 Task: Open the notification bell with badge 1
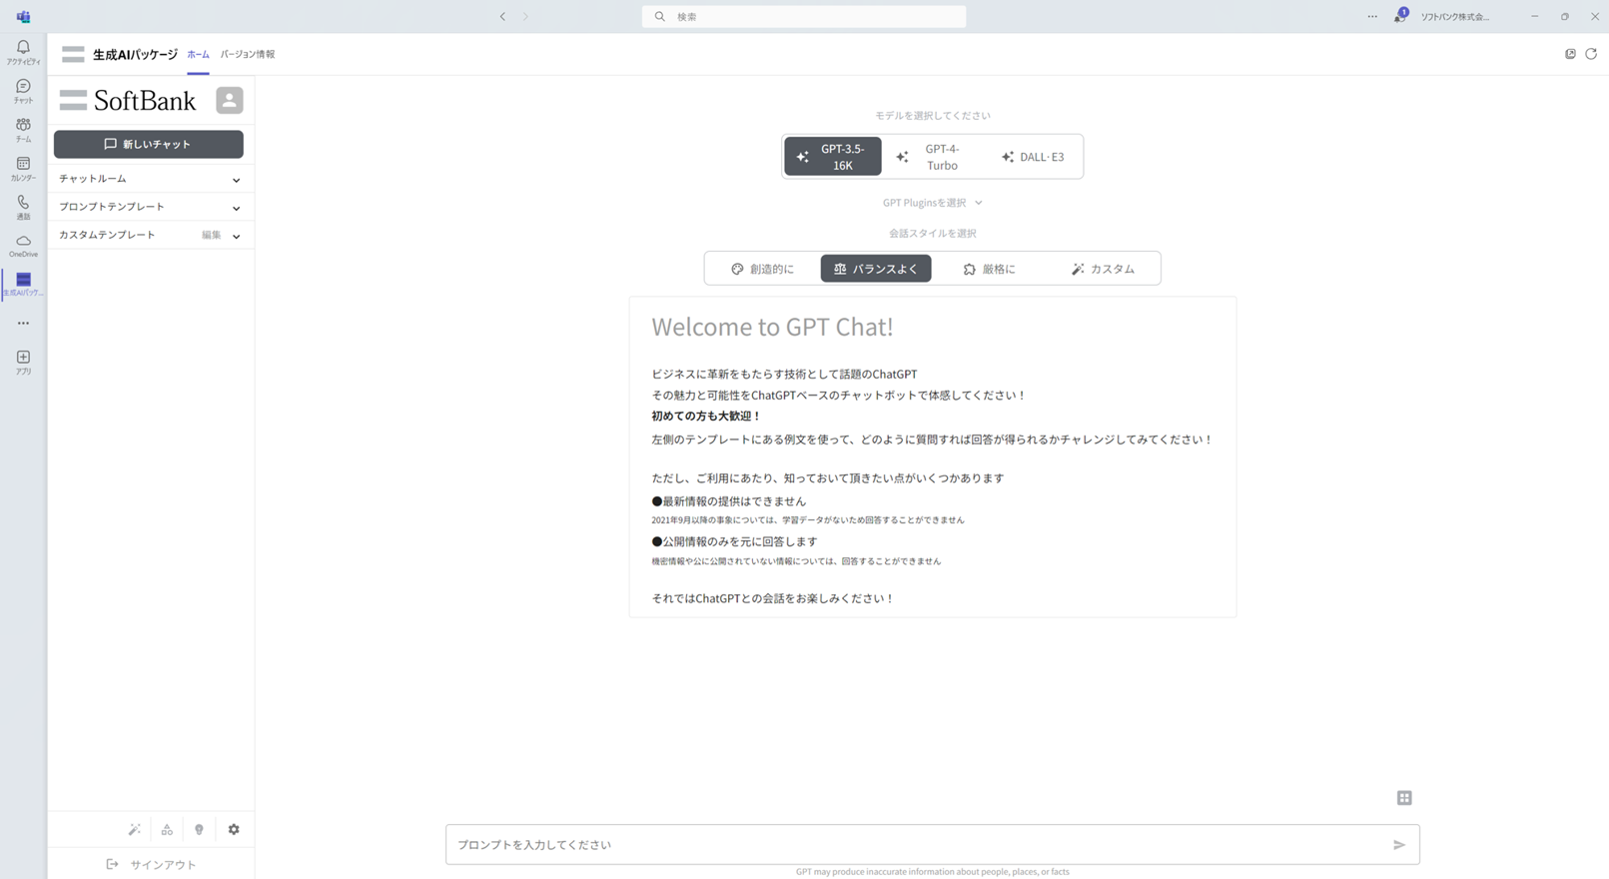click(1400, 16)
